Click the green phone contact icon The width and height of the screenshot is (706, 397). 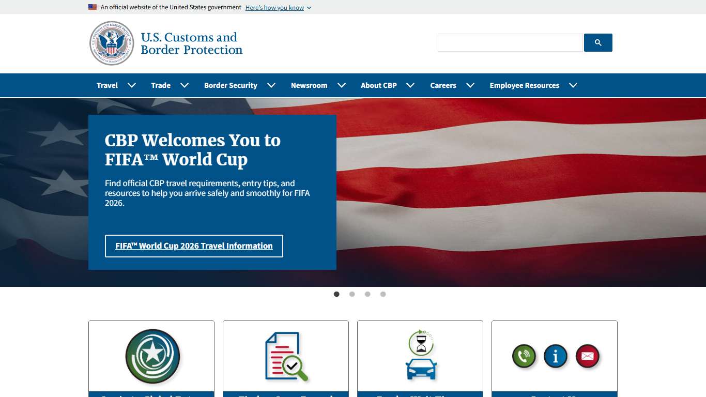tap(524, 356)
